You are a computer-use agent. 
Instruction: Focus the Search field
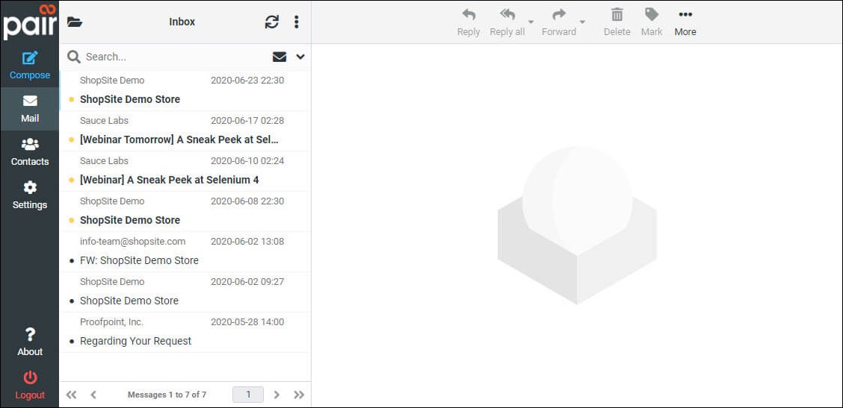(175, 57)
